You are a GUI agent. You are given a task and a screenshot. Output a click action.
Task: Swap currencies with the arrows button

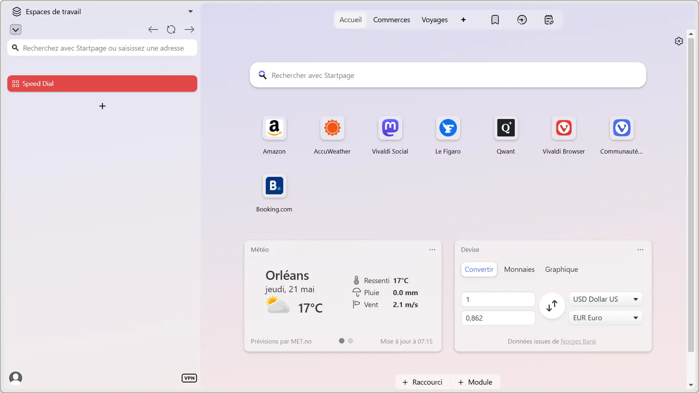click(552, 306)
